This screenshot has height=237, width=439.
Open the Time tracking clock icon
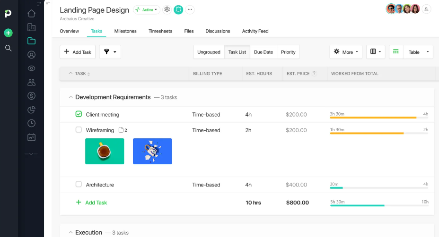32,123
